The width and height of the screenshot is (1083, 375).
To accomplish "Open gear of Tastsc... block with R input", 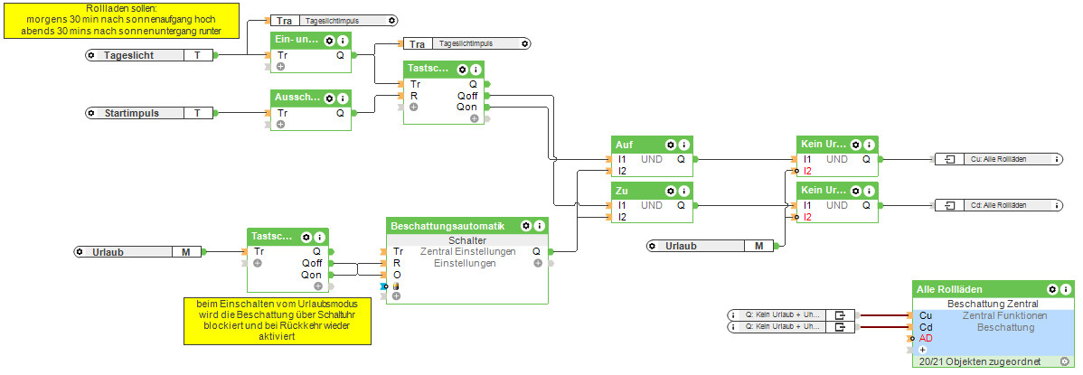I will [463, 69].
